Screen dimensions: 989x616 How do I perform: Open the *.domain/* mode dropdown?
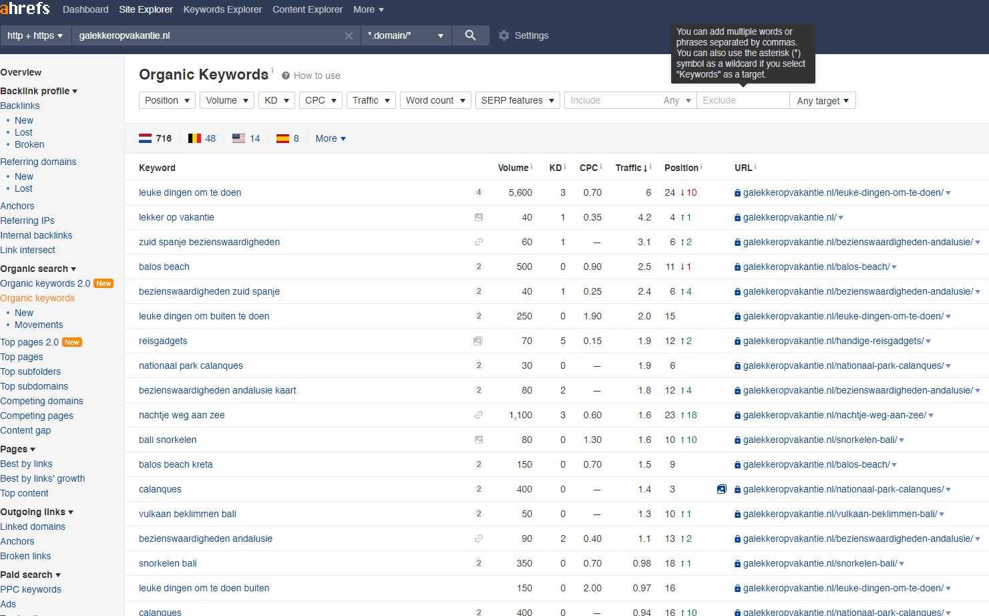[x=405, y=35]
